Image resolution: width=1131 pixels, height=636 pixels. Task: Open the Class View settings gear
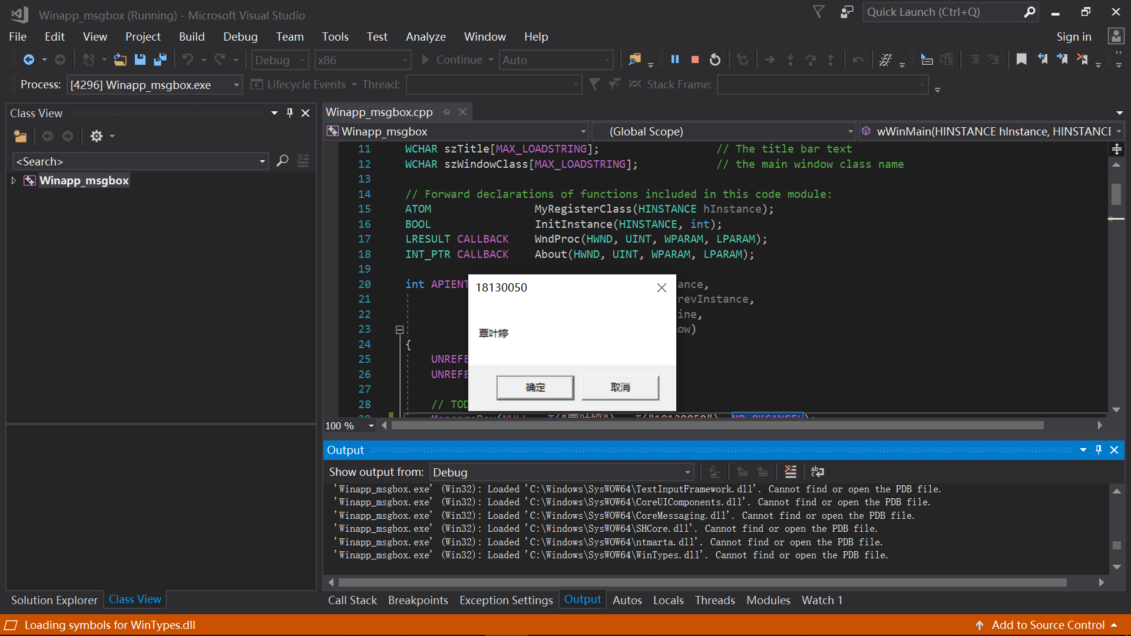point(97,136)
